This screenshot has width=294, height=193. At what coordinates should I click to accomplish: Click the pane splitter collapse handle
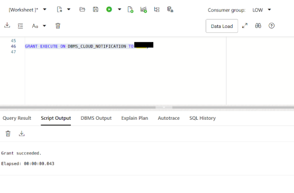[x=164, y=108]
